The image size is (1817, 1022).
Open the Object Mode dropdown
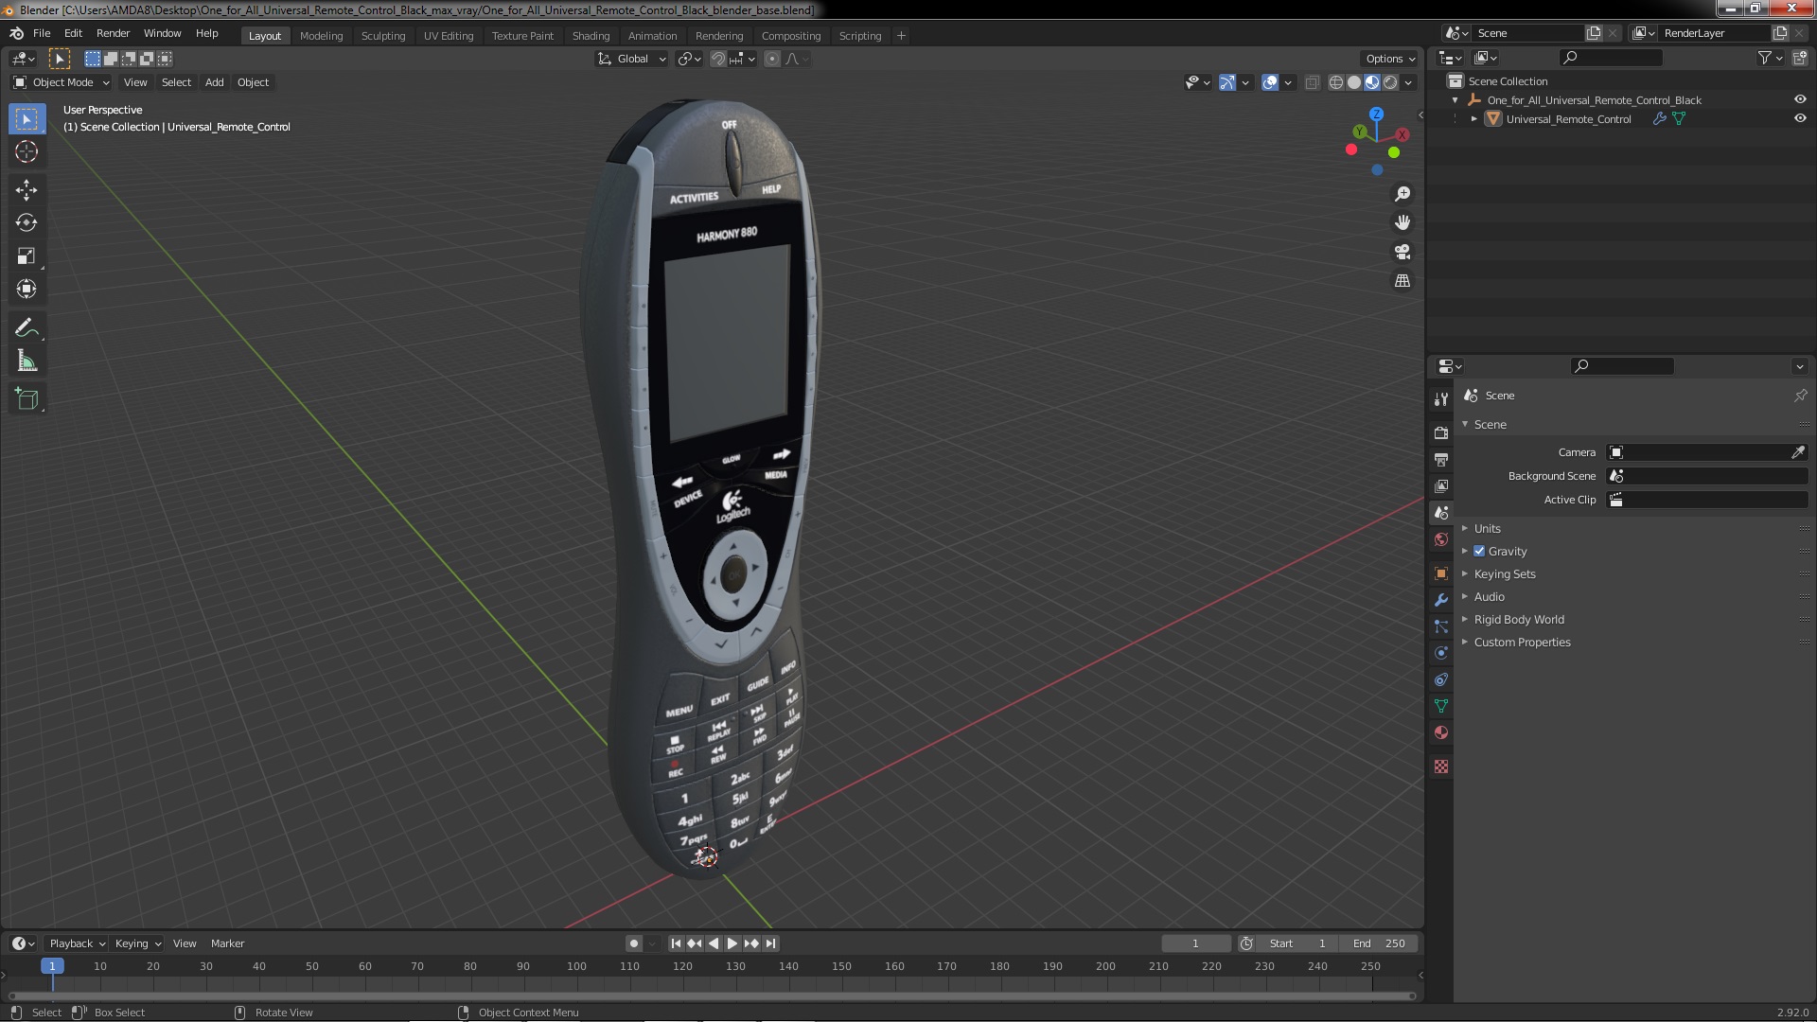62,82
